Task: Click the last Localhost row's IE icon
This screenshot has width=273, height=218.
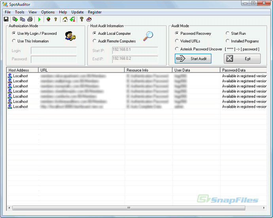Action: coord(10,106)
